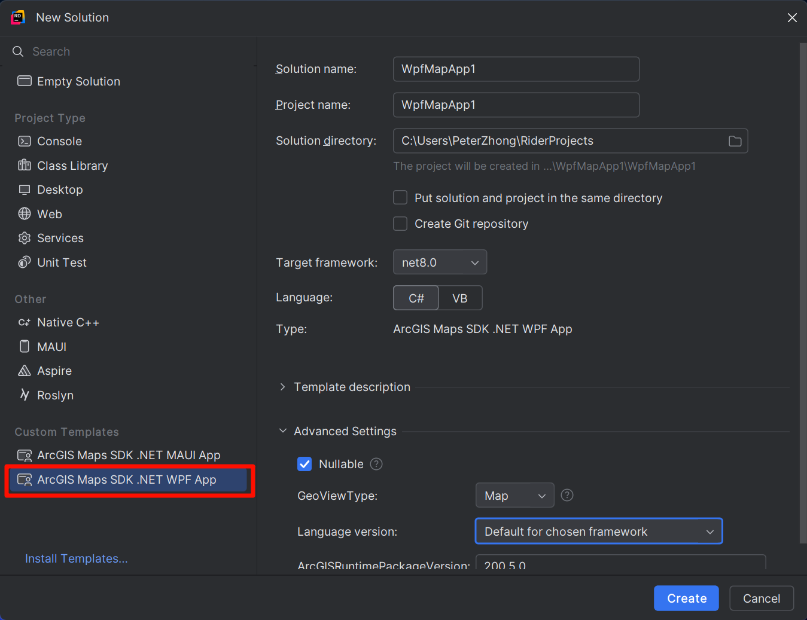807x620 pixels.
Task: Click the ArcGISRuntimePackageVersion field
Action: coord(620,563)
